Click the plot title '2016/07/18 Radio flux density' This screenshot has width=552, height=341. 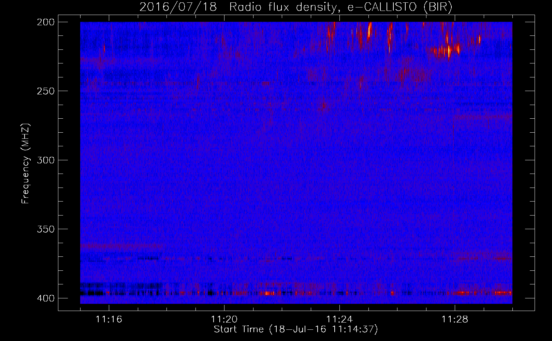[x=296, y=7]
